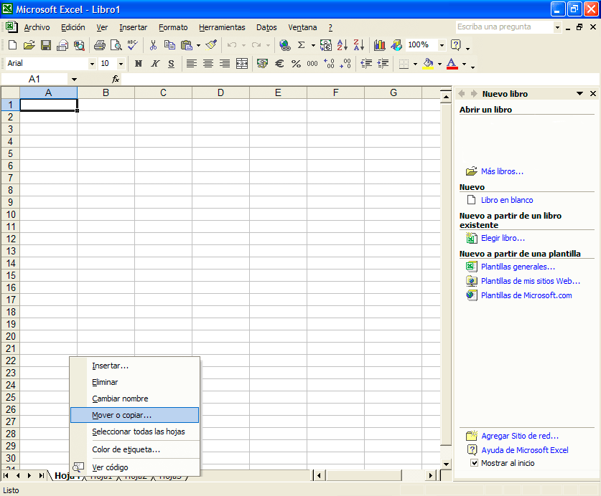
Task: Click the Increase Decimal icon
Action: click(329, 64)
